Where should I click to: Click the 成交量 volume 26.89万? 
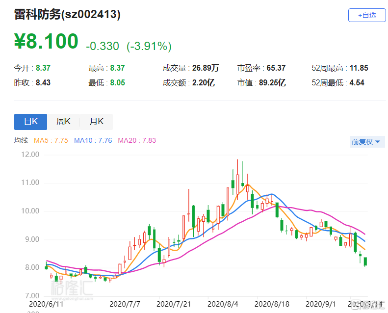pos(206,68)
